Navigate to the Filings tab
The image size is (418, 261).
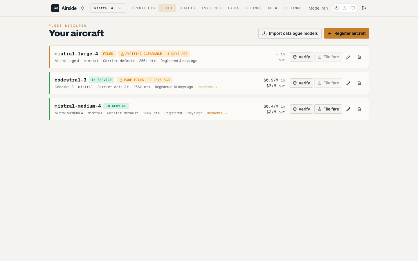pos(254,8)
